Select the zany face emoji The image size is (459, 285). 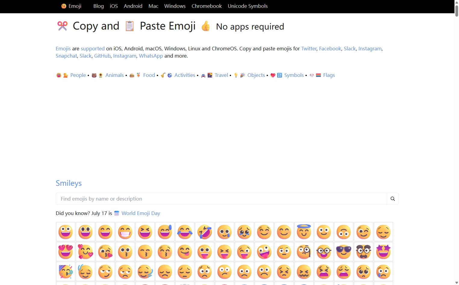coord(264,252)
